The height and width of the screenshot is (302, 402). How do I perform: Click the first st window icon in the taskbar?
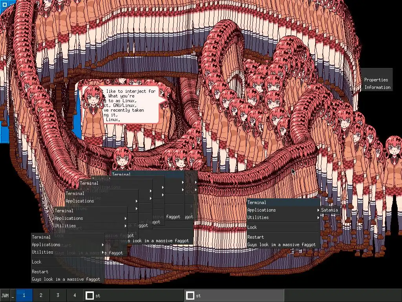90,296
